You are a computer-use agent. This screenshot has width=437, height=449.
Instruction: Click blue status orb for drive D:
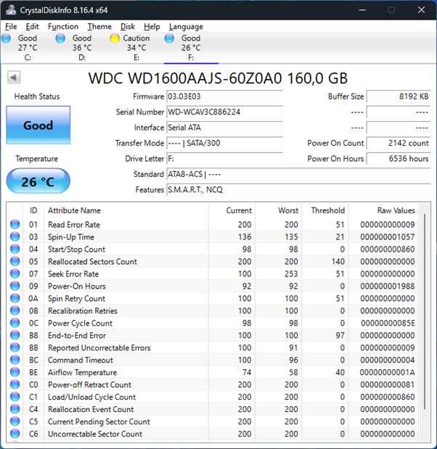pyautogui.click(x=60, y=38)
